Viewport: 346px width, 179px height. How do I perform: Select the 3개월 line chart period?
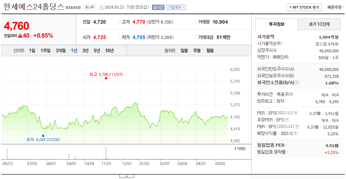60,50
